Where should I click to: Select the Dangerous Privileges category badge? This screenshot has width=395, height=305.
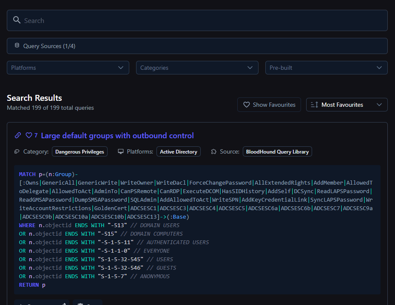click(80, 151)
